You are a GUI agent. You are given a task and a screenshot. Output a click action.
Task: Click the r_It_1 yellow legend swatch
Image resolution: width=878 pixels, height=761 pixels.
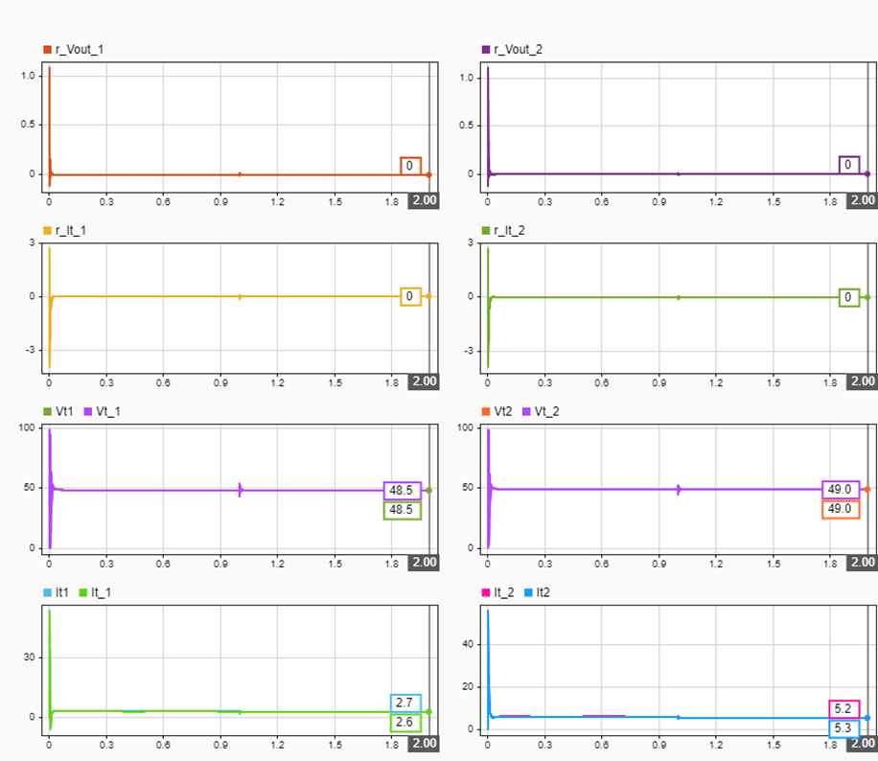pos(48,231)
